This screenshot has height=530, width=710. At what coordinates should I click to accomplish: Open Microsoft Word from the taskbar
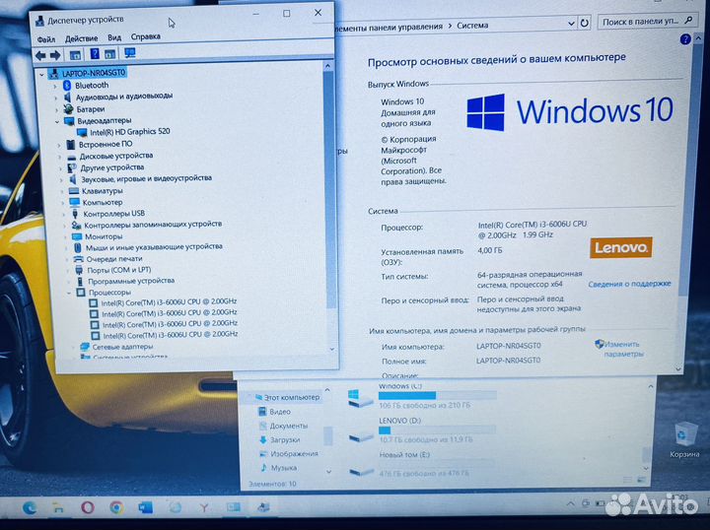tap(145, 507)
